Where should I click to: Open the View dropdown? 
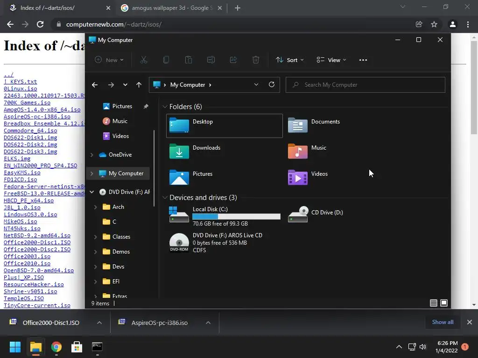pyautogui.click(x=331, y=60)
